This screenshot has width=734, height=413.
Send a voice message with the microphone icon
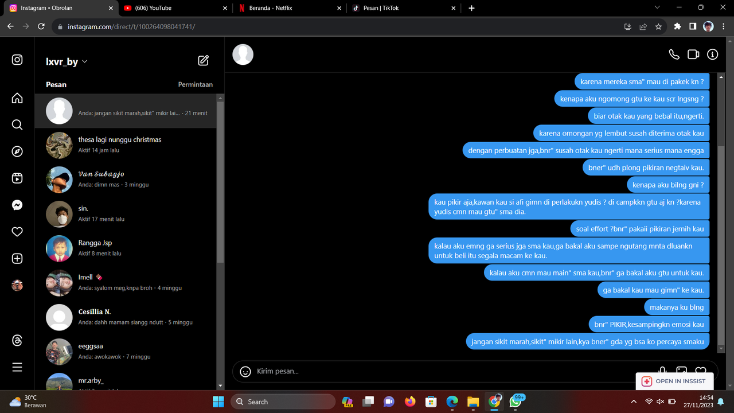click(662, 371)
